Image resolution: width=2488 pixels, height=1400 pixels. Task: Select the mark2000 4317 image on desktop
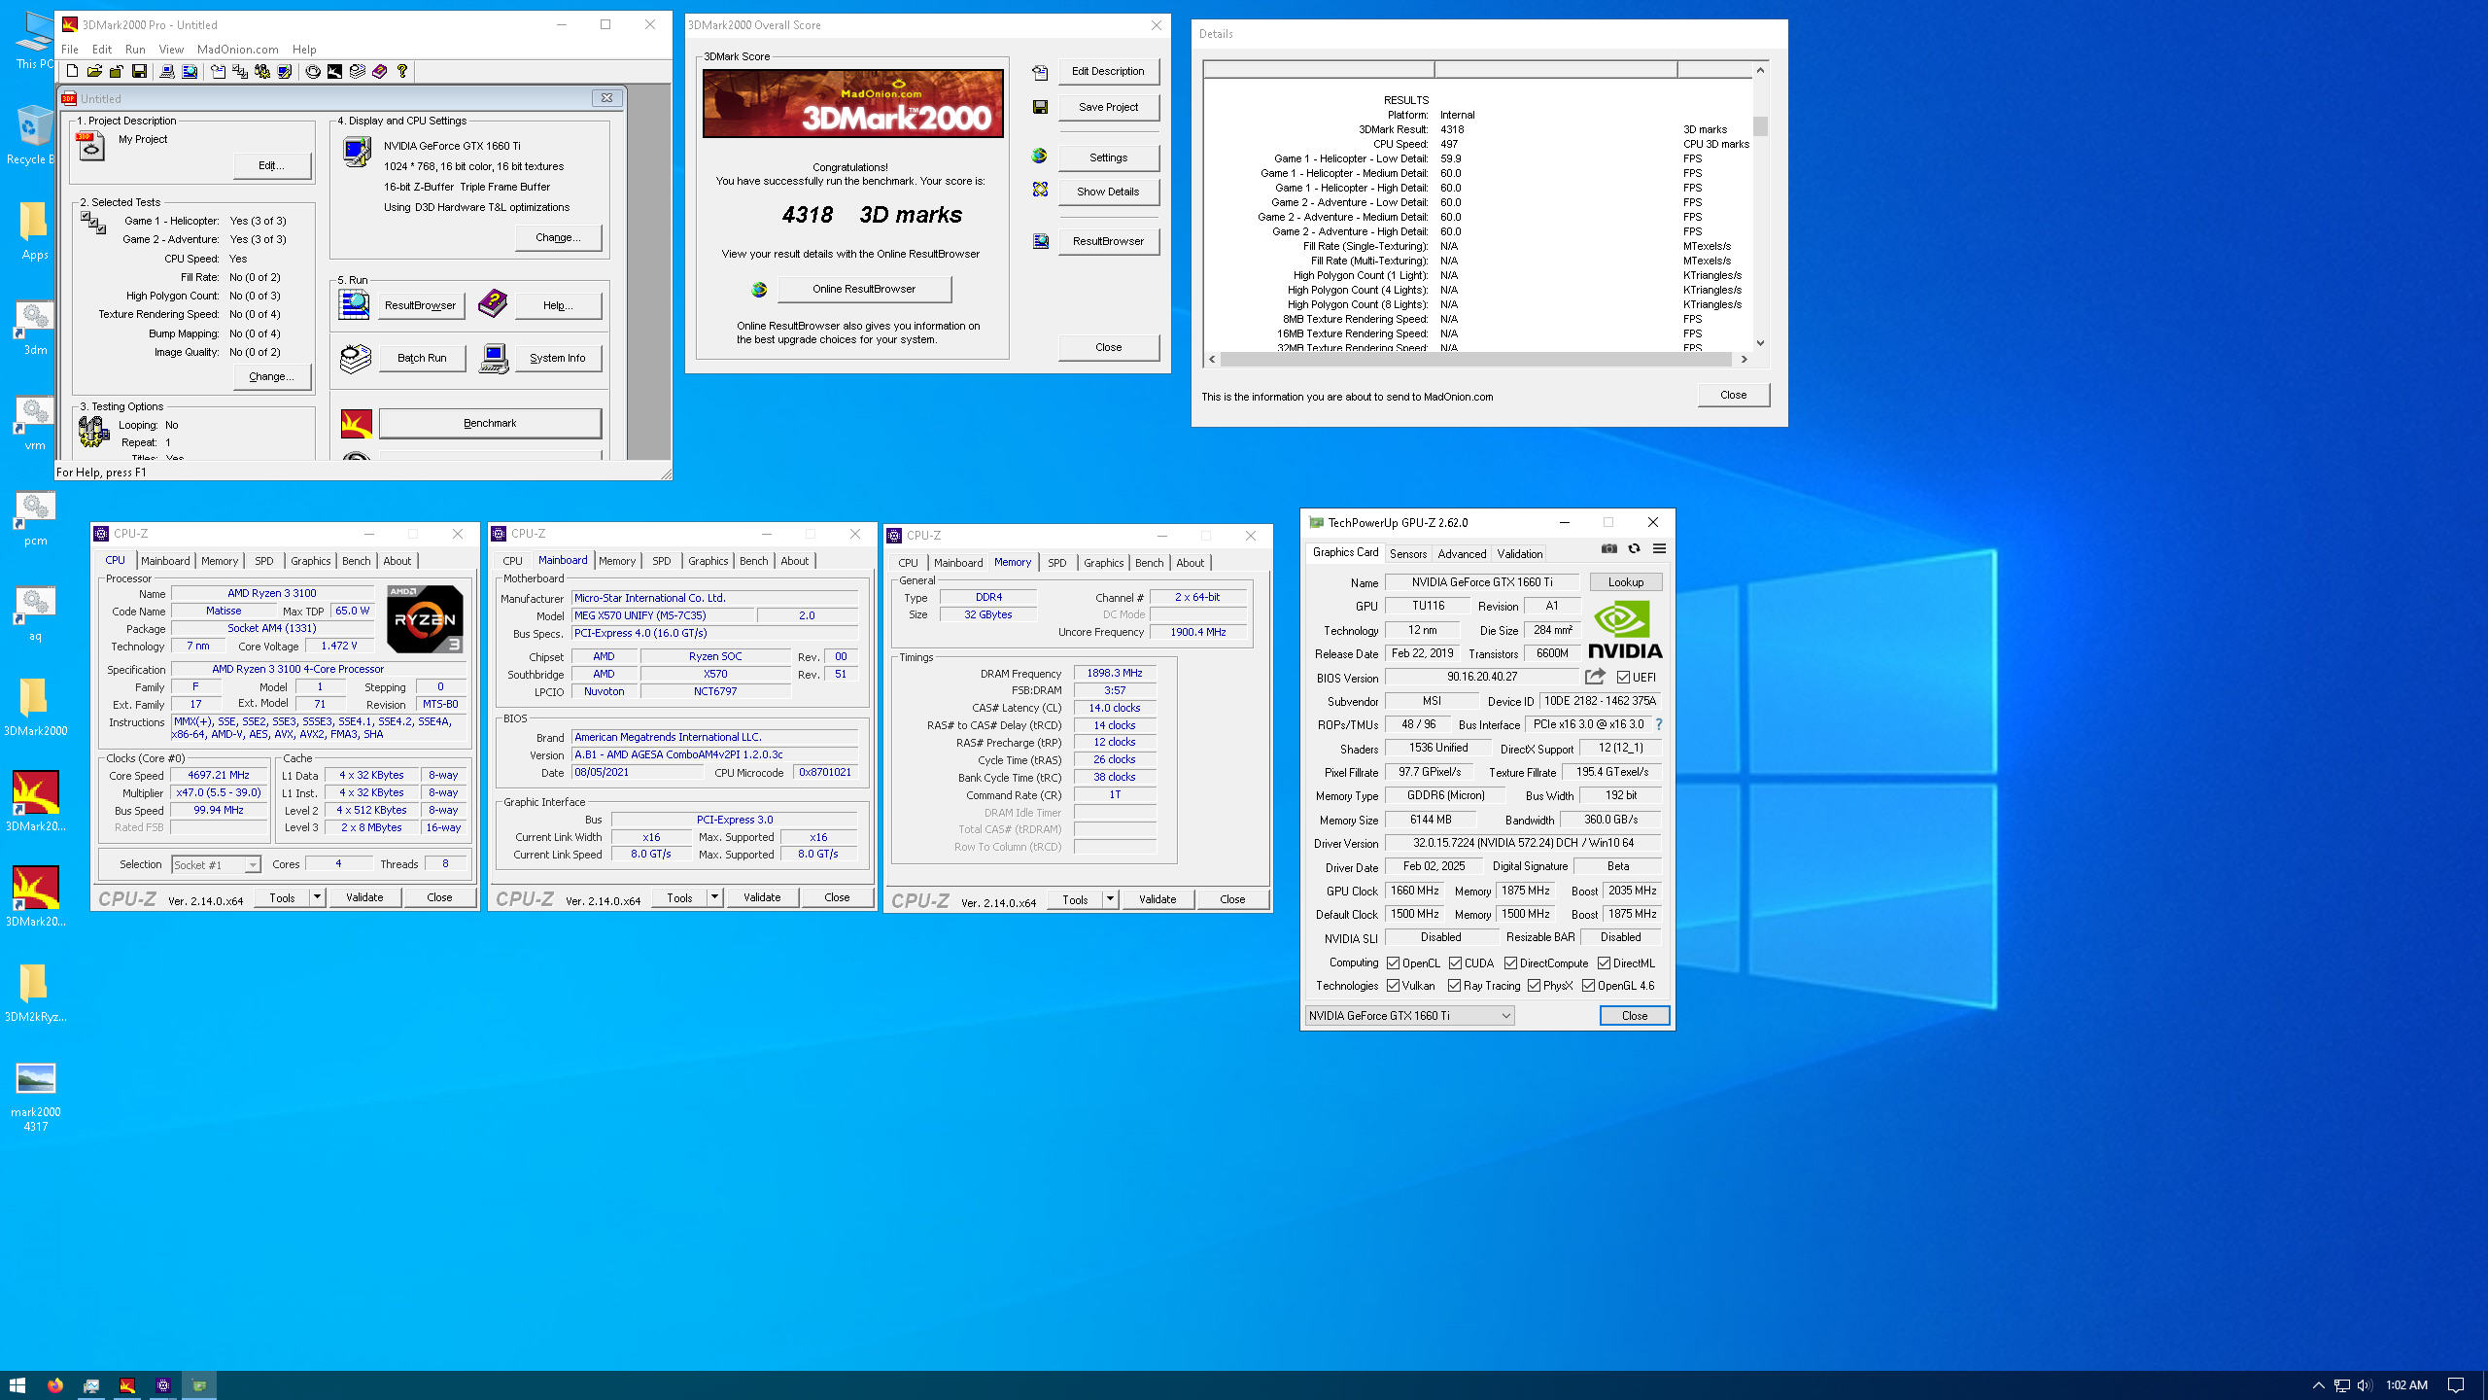35,1097
